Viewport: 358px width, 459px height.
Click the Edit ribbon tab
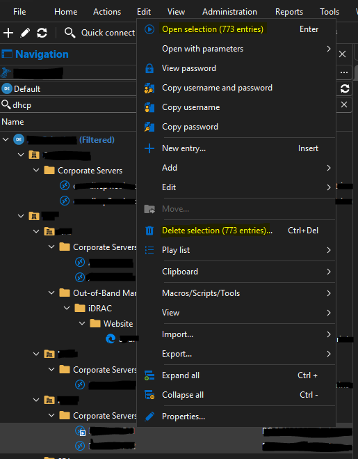click(144, 12)
